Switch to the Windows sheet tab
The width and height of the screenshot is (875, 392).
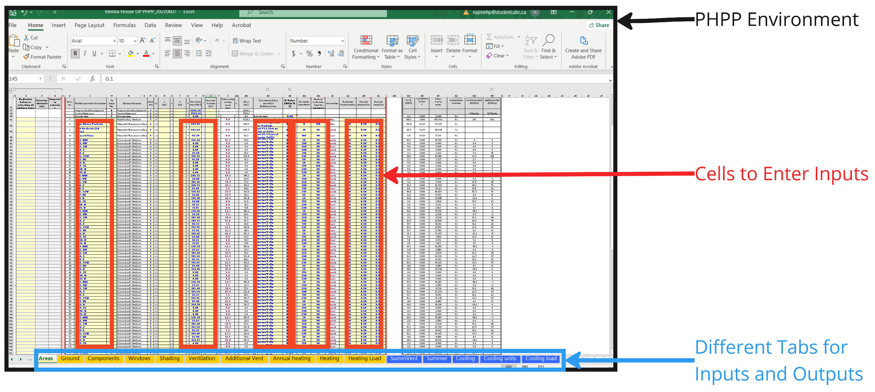click(139, 358)
